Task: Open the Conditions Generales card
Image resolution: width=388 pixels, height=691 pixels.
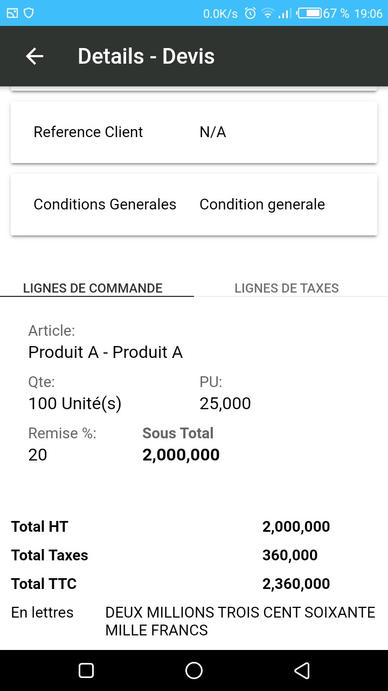Action: (194, 205)
